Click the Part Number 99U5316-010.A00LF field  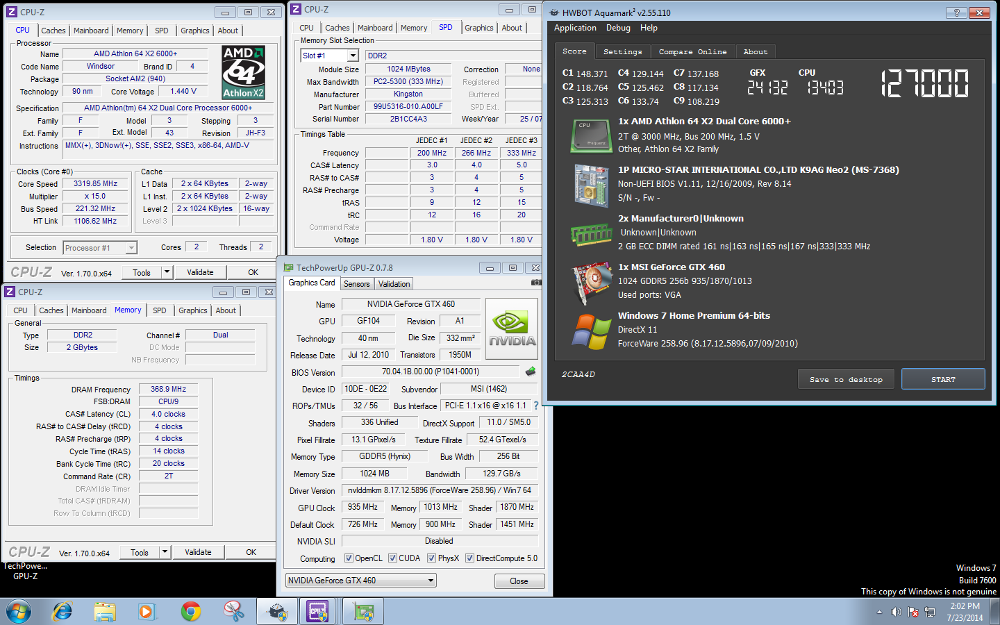click(408, 106)
